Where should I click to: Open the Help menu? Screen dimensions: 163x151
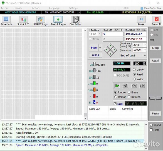click(126, 8)
